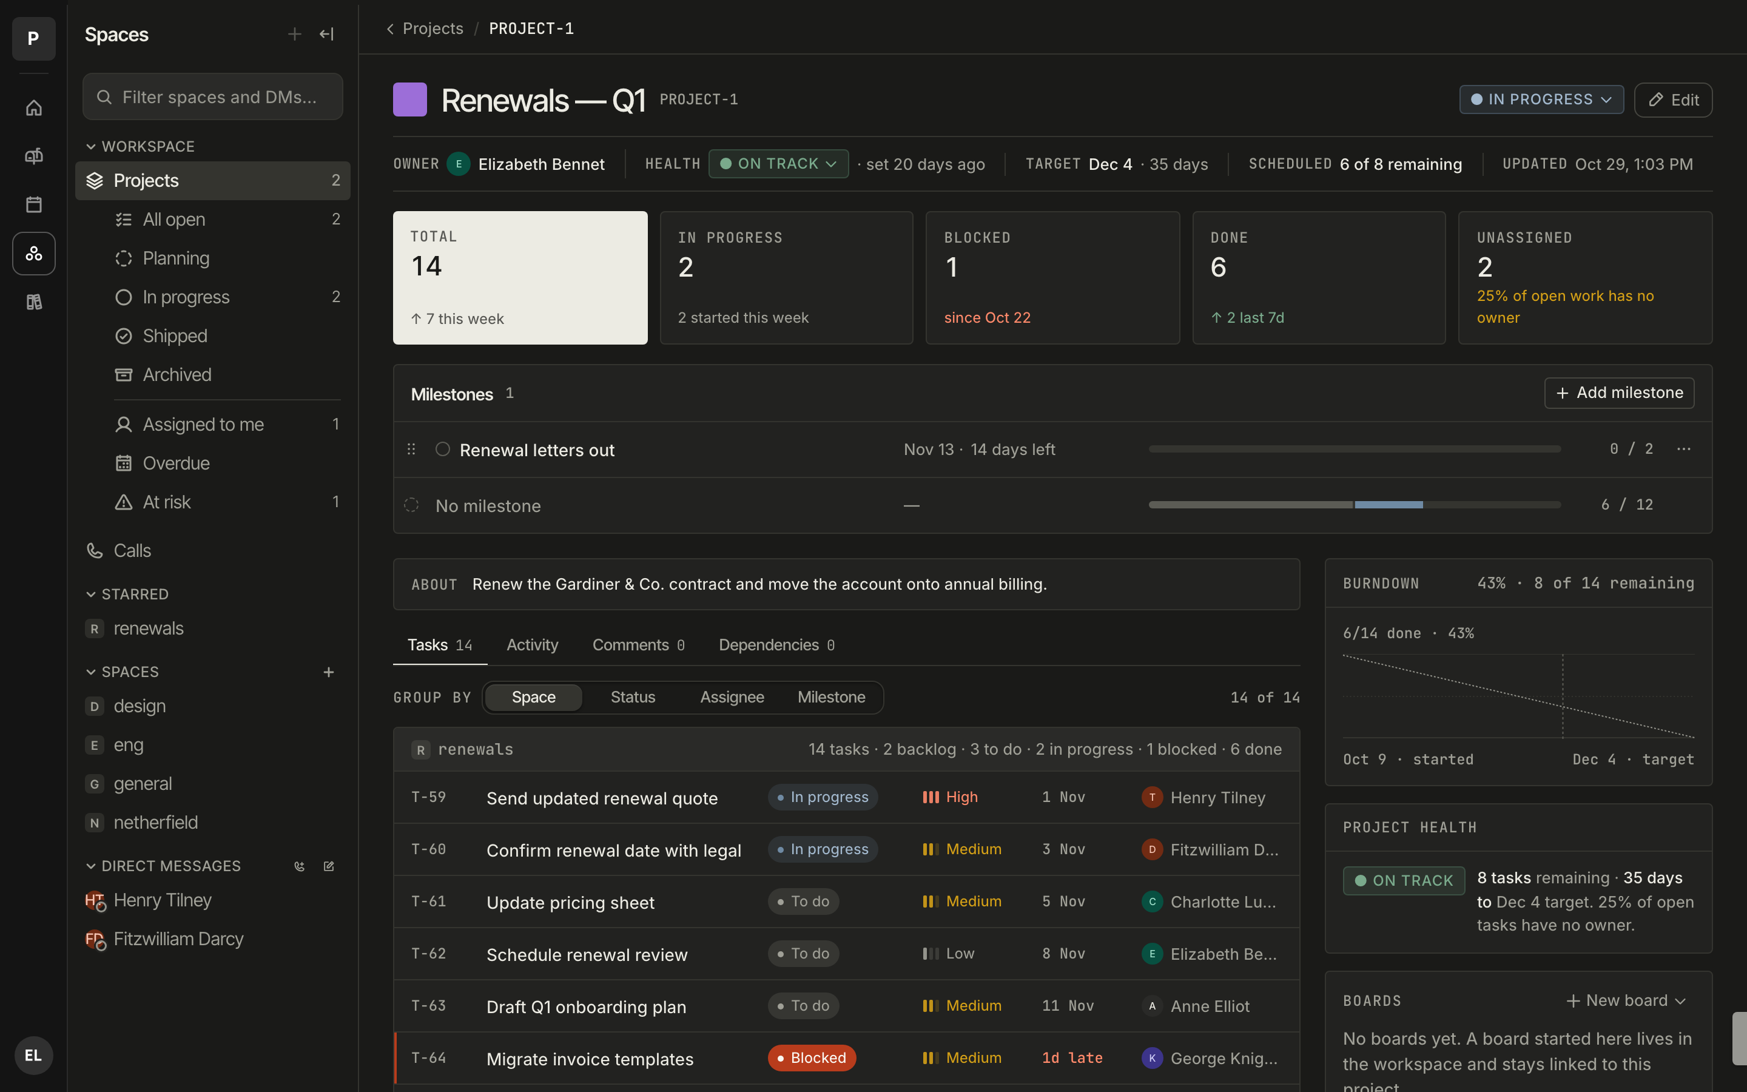Click the No milestone progress bar

coord(1355,505)
